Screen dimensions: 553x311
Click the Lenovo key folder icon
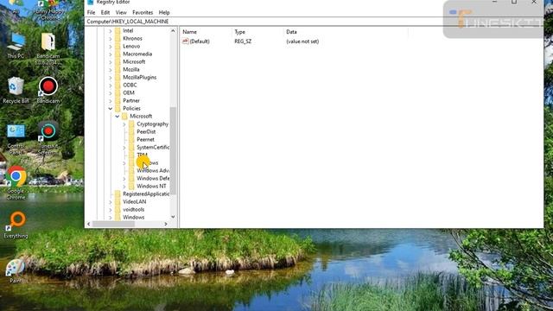[118, 46]
